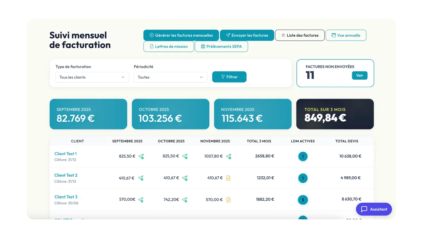
Task: Open draft invoice icon for Client Test 2 November
Action: [x=228, y=178]
